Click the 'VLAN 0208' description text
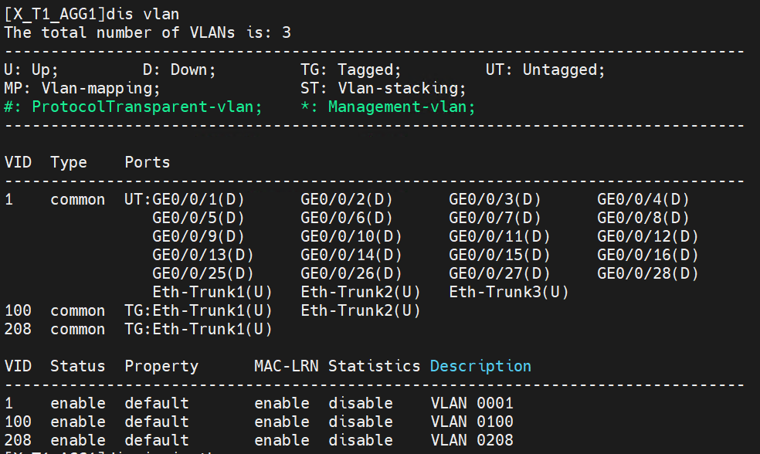 tap(471, 440)
